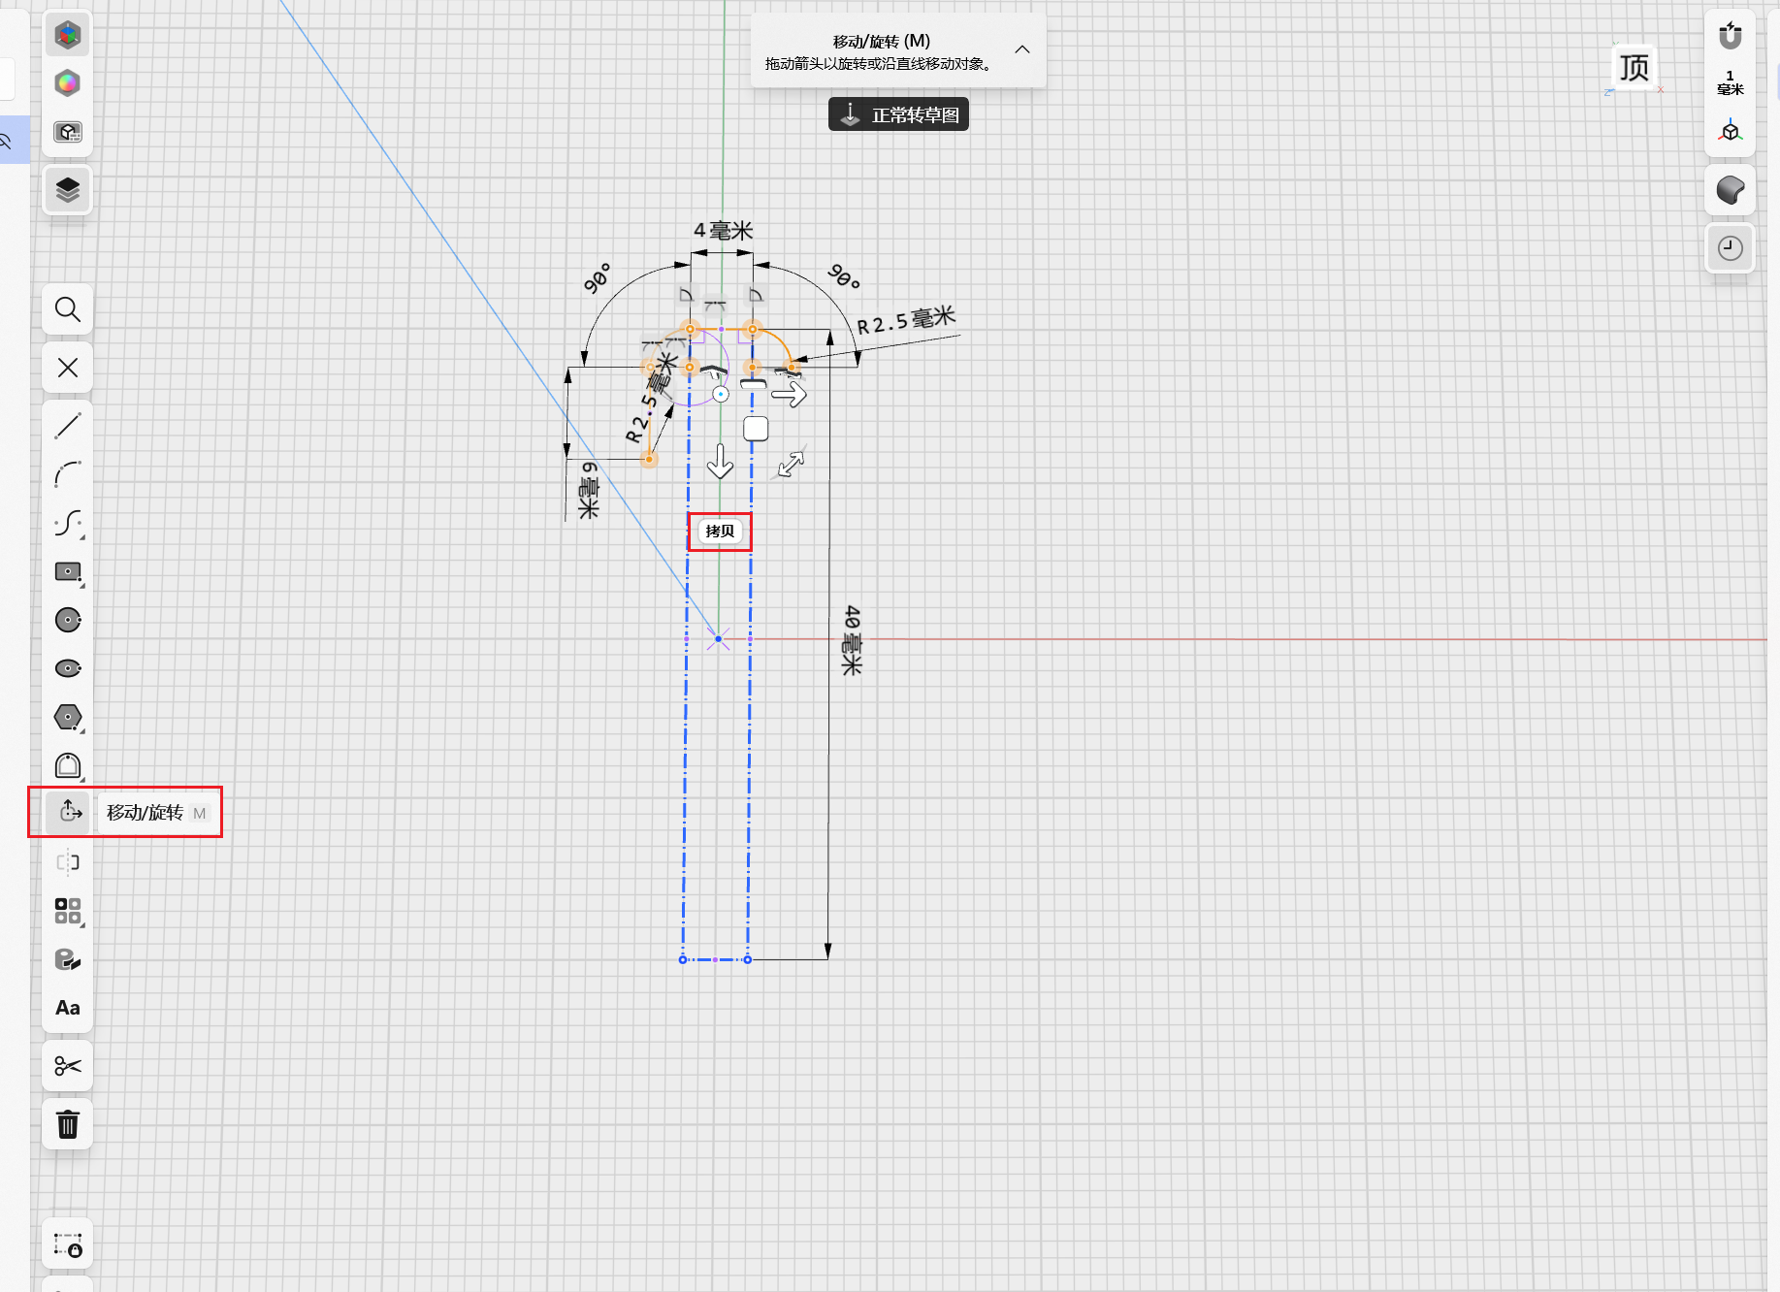Click the right-pointing move arrow on gizmo

click(790, 394)
